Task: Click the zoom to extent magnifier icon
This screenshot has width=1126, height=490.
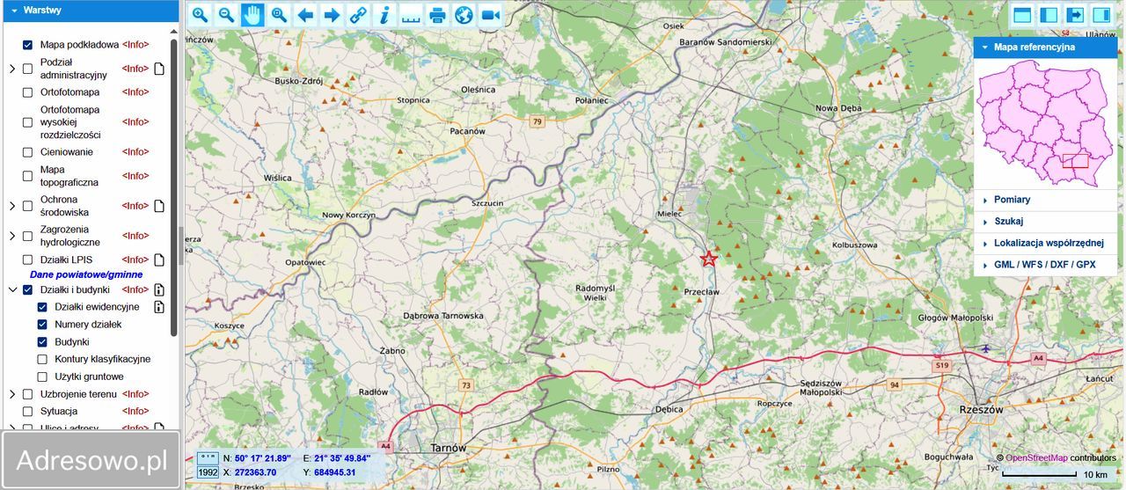Action: [279, 15]
